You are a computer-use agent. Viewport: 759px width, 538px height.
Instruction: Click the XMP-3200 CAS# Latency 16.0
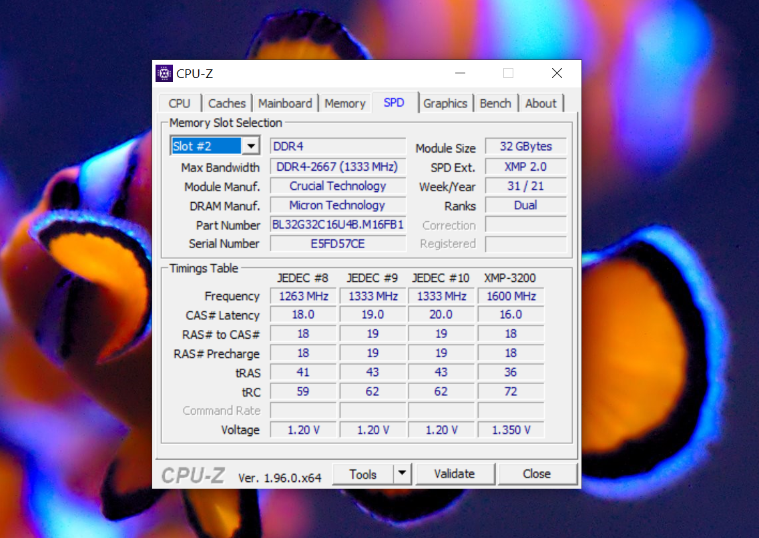511,315
